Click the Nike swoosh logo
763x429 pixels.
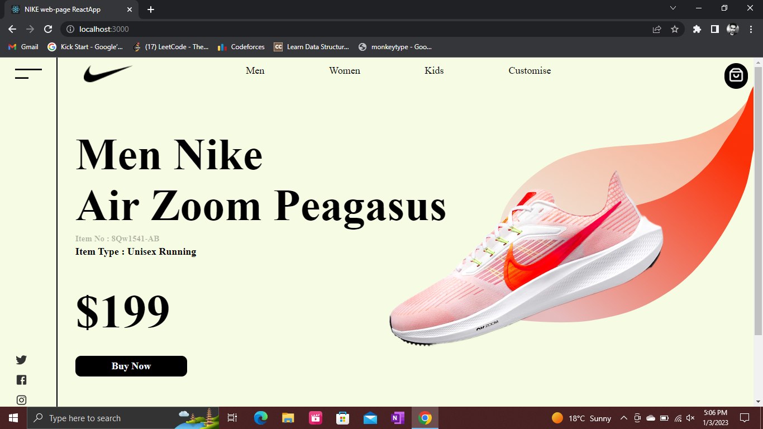(x=108, y=73)
